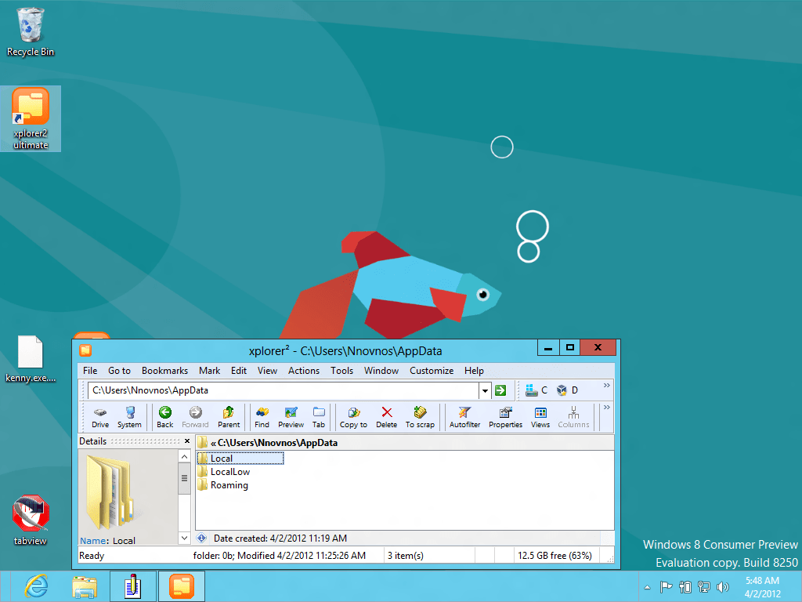Open the Help menu
The image size is (802, 602).
(x=474, y=371)
